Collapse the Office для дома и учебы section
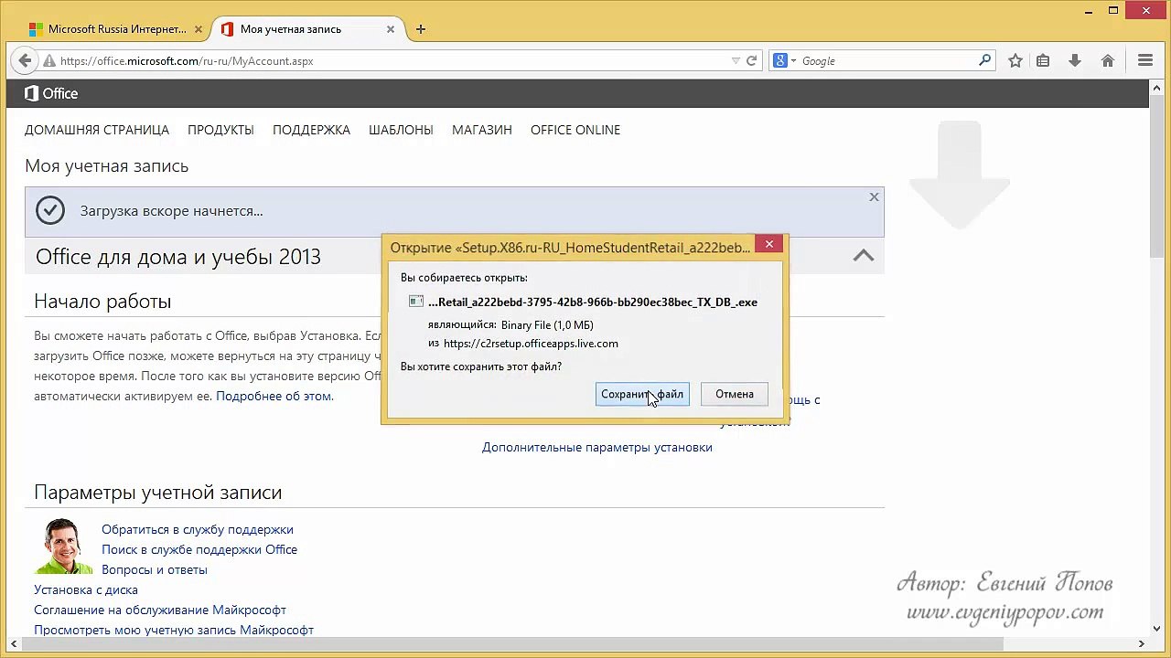The image size is (1171, 658). (864, 256)
